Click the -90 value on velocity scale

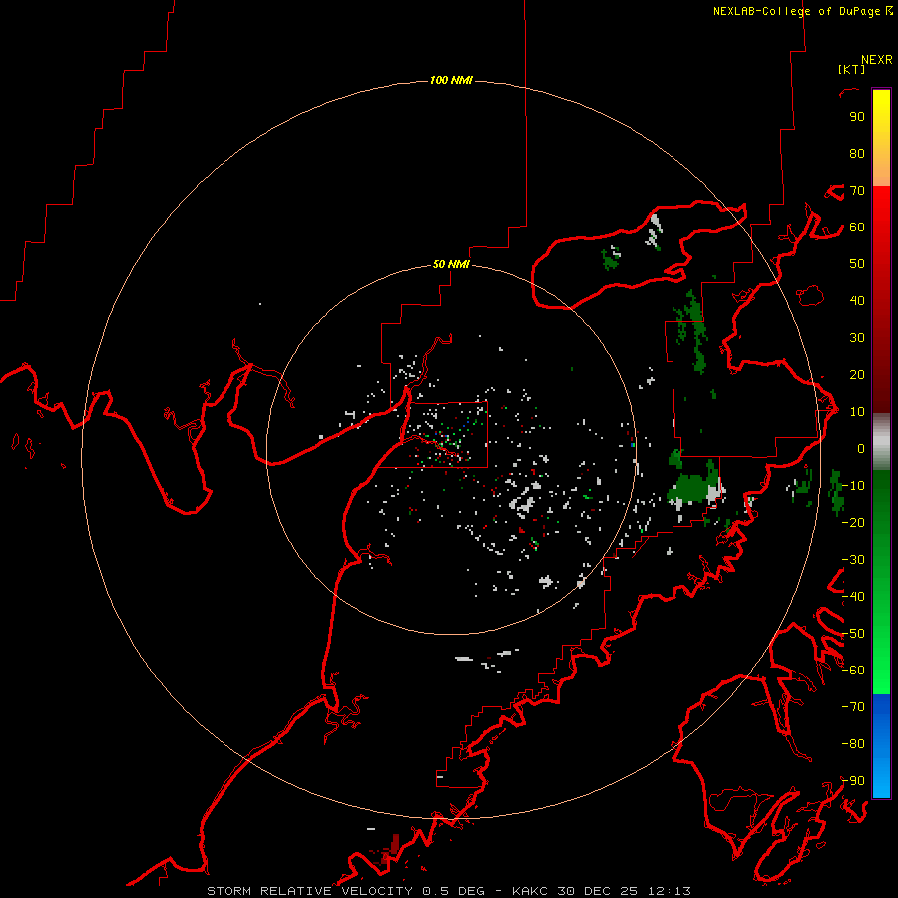pos(853,781)
